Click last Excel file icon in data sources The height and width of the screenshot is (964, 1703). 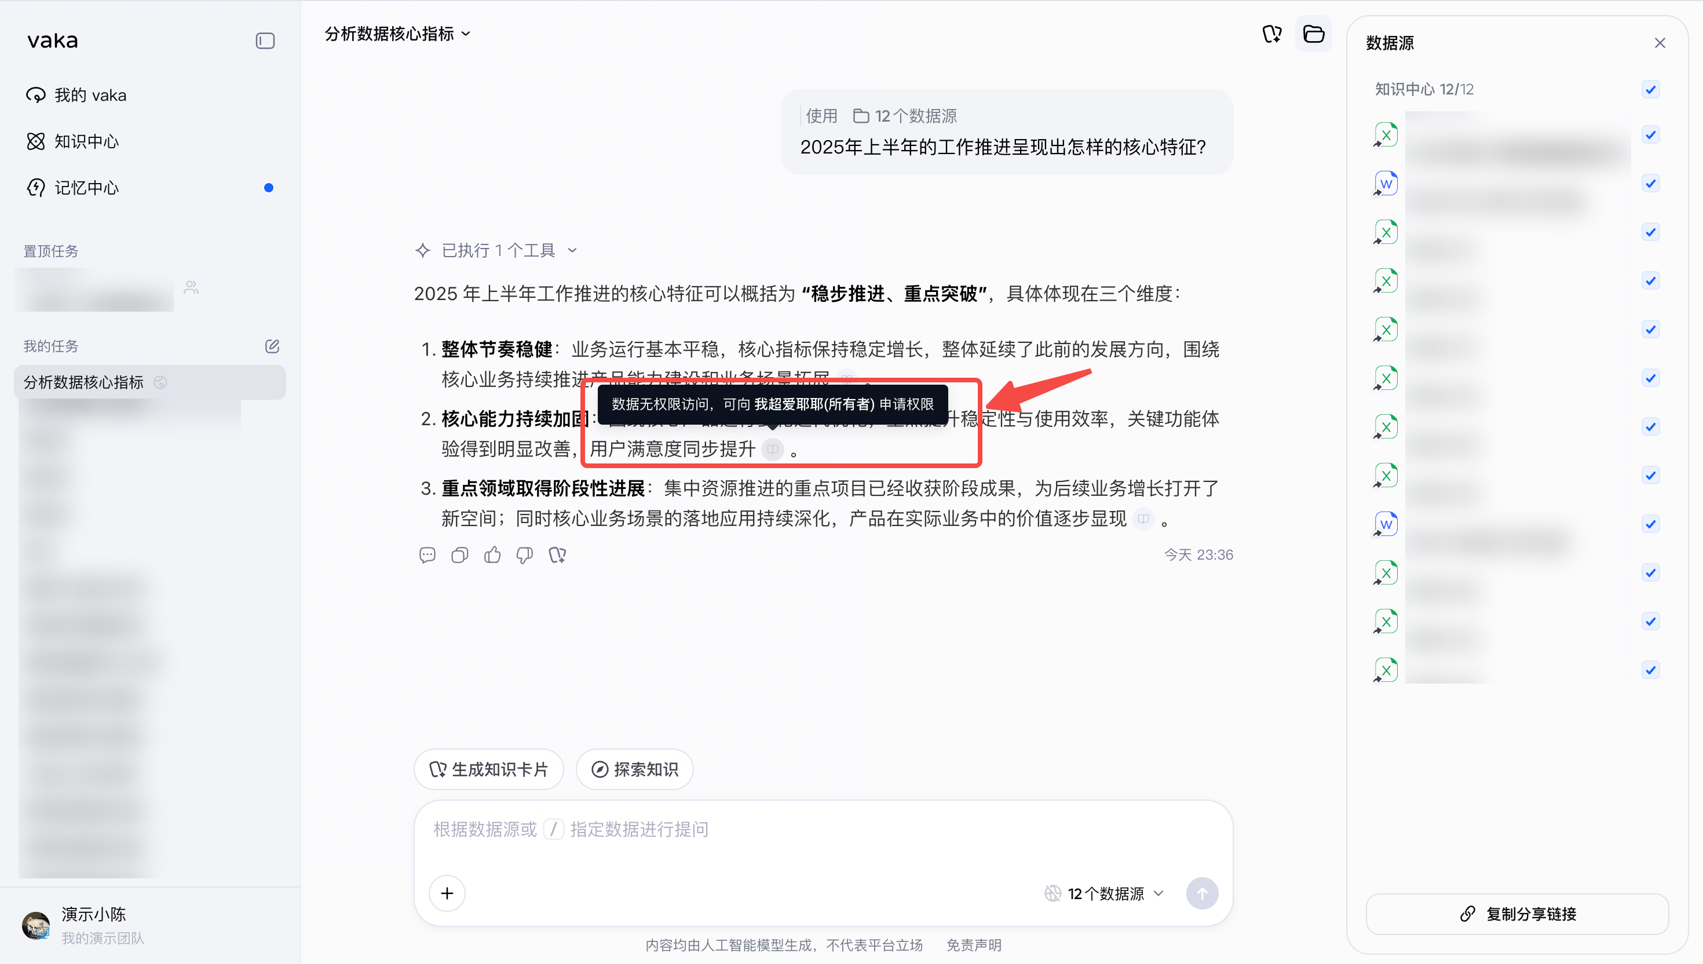pos(1386,670)
